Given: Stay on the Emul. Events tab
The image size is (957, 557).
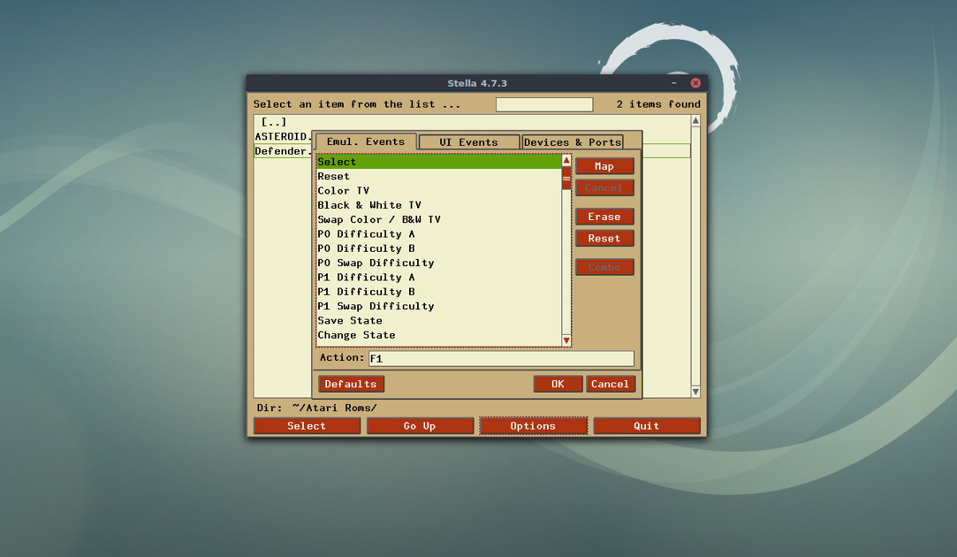Looking at the screenshot, I should tap(365, 141).
